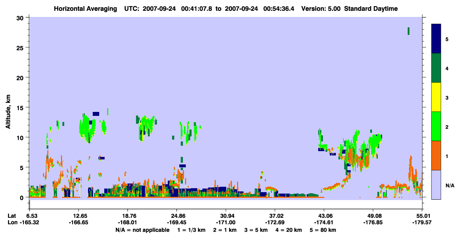This screenshot has width=469, height=240.
Task: Click the longitude value -171.00
Action: 225,223
